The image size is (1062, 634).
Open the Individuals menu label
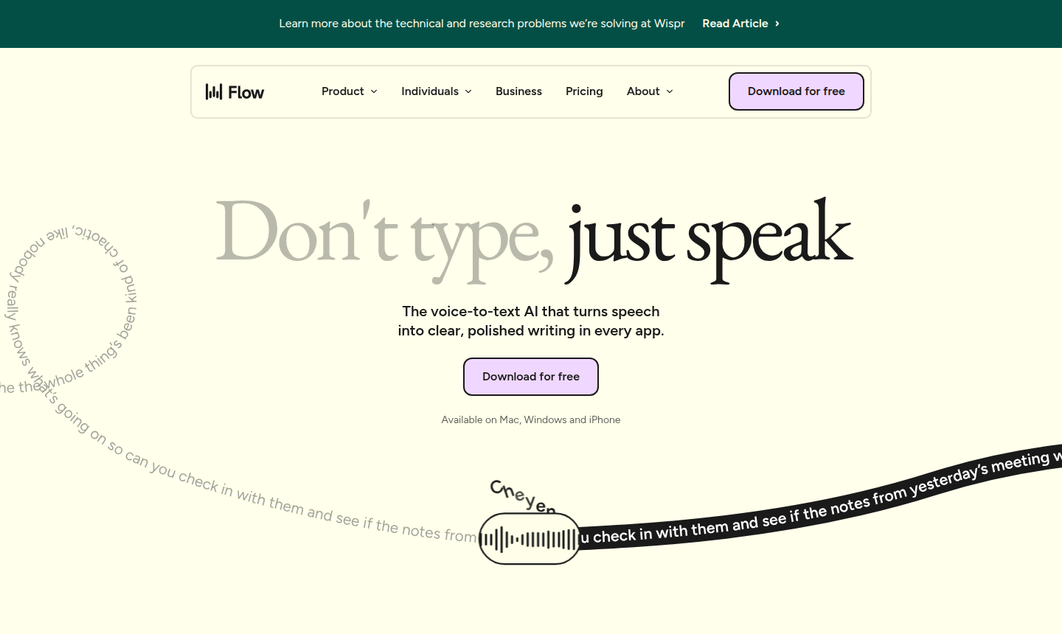(x=429, y=91)
